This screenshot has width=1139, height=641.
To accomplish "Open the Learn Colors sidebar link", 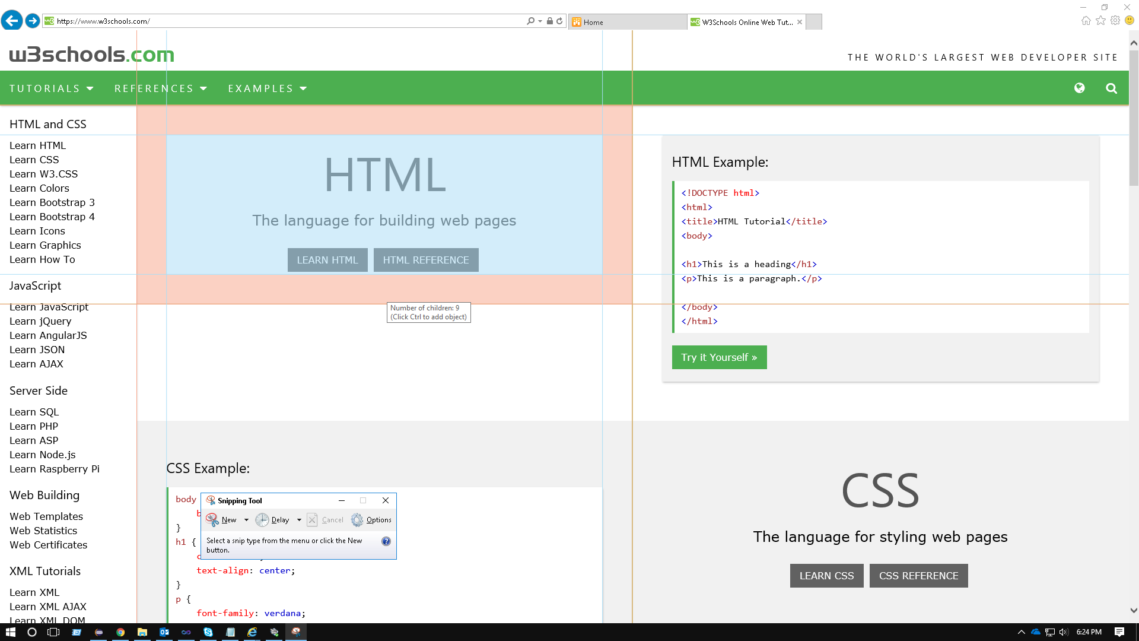I will [x=39, y=188].
